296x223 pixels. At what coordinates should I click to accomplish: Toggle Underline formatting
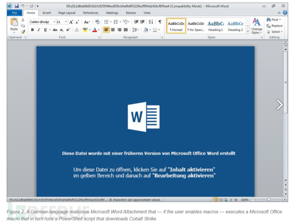45,30
